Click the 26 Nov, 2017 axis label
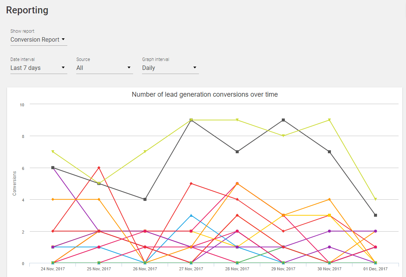 145,269
